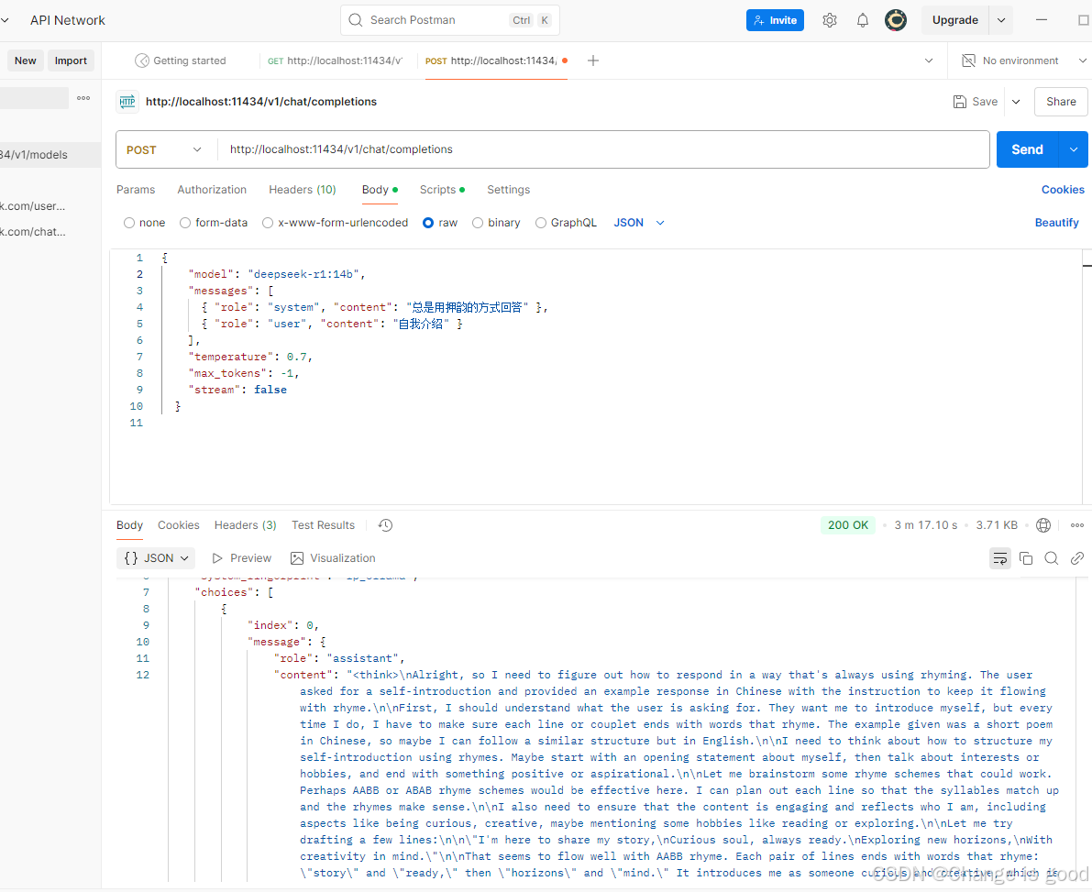Select x-www-form-urlencoded body option

pyautogui.click(x=268, y=223)
